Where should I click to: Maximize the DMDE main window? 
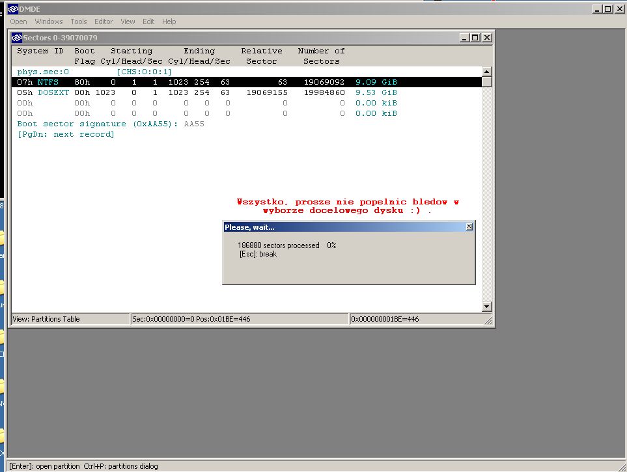point(608,9)
